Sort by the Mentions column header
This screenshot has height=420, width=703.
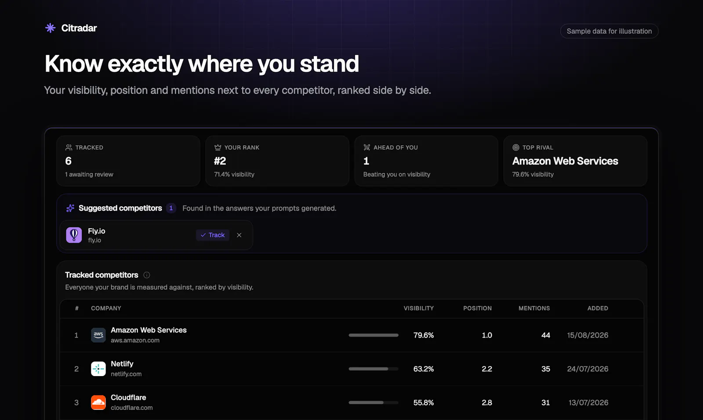(x=534, y=309)
